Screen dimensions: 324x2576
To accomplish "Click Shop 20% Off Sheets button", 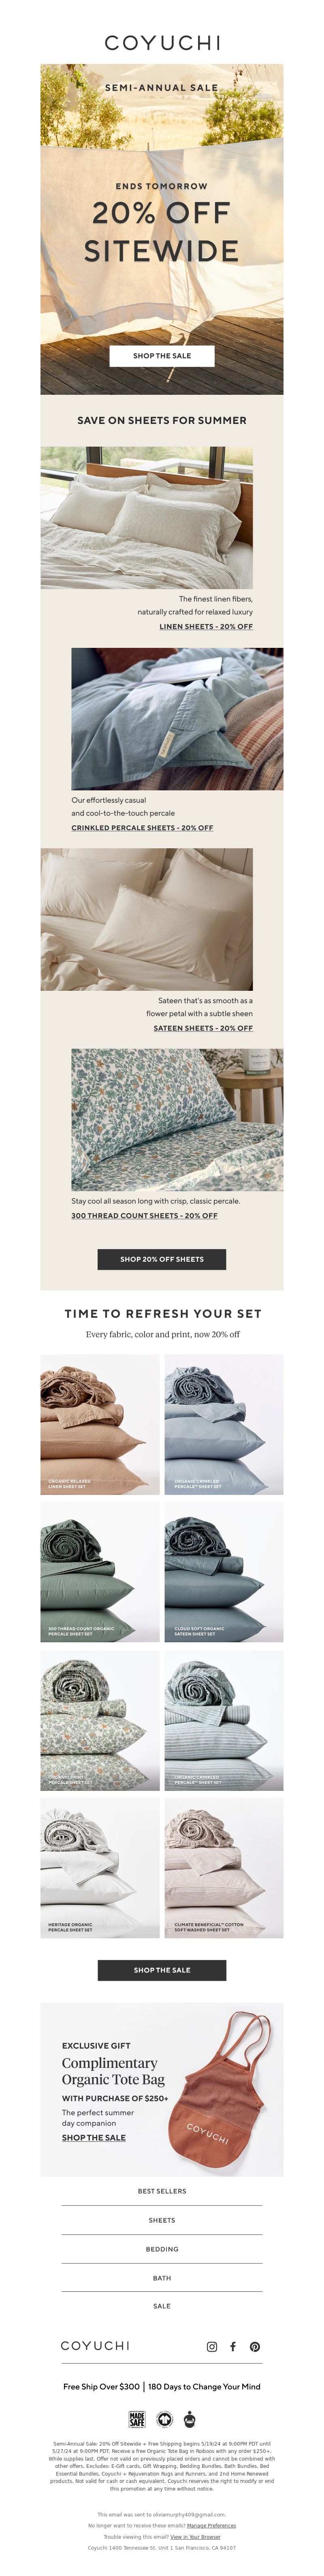I will coord(162,1259).
